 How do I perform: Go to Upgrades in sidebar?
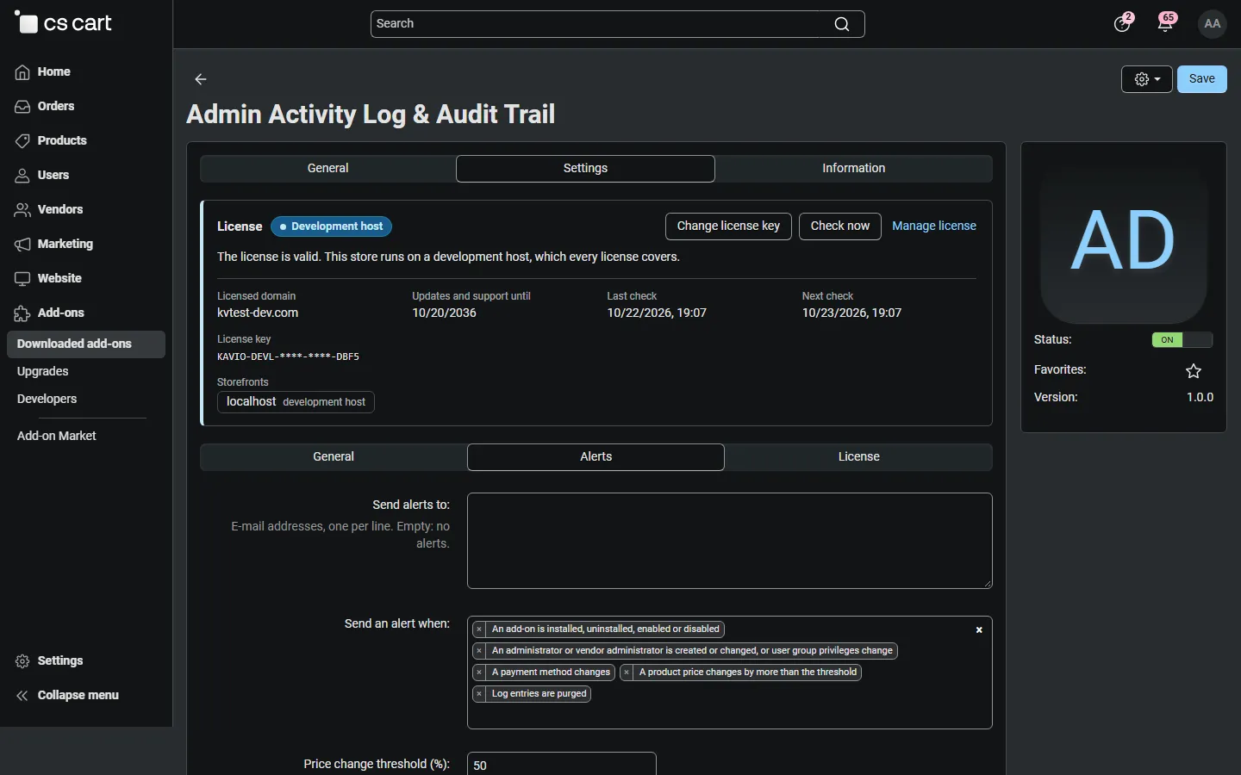coord(43,372)
